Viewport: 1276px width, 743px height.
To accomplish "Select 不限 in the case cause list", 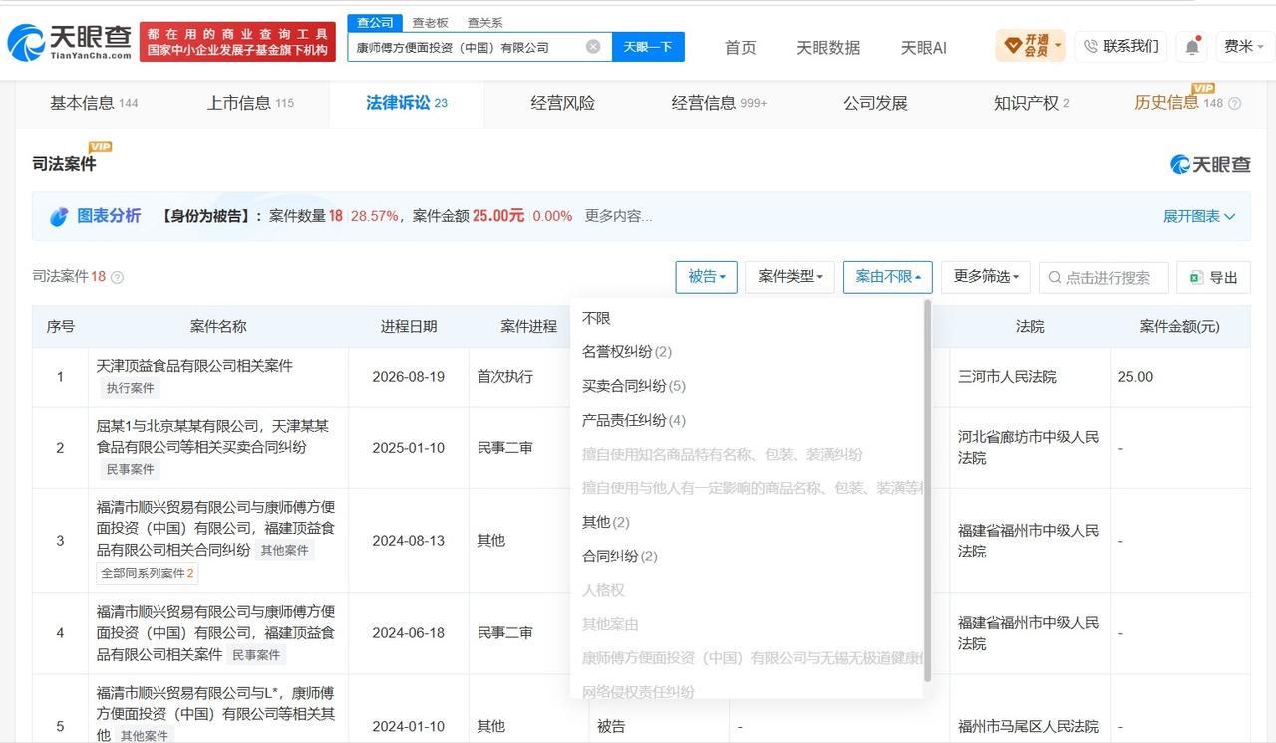I will point(748,318).
